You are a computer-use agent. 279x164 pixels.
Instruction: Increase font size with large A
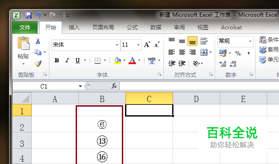click(x=147, y=44)
